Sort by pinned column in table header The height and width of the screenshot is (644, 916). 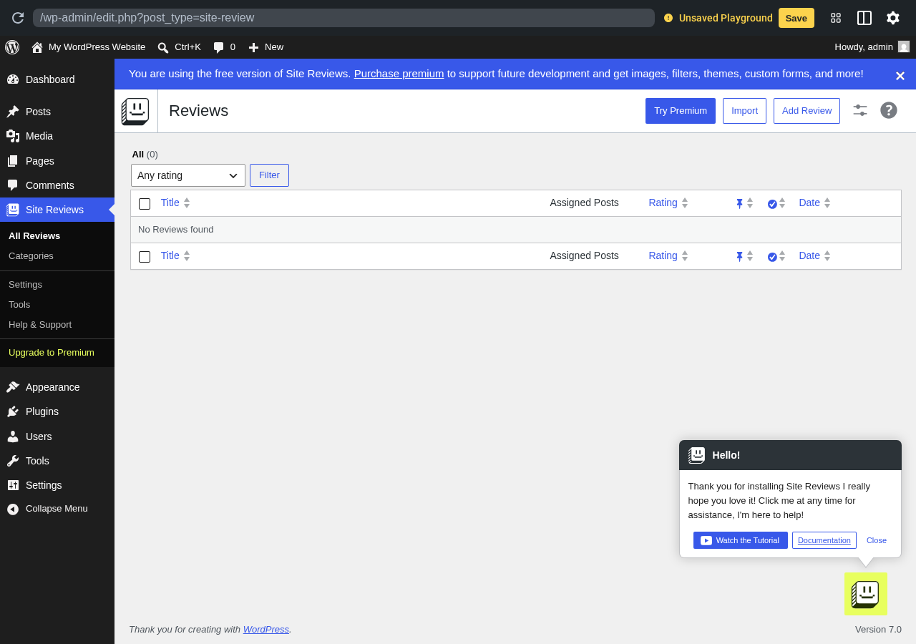(x=744, y=203)
